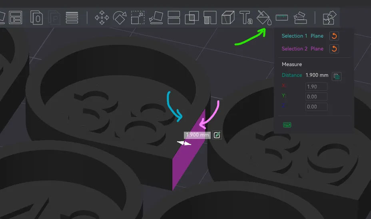Select the Split to objects icon
This screenshot has width=371, height=219.
coord(36,18)
